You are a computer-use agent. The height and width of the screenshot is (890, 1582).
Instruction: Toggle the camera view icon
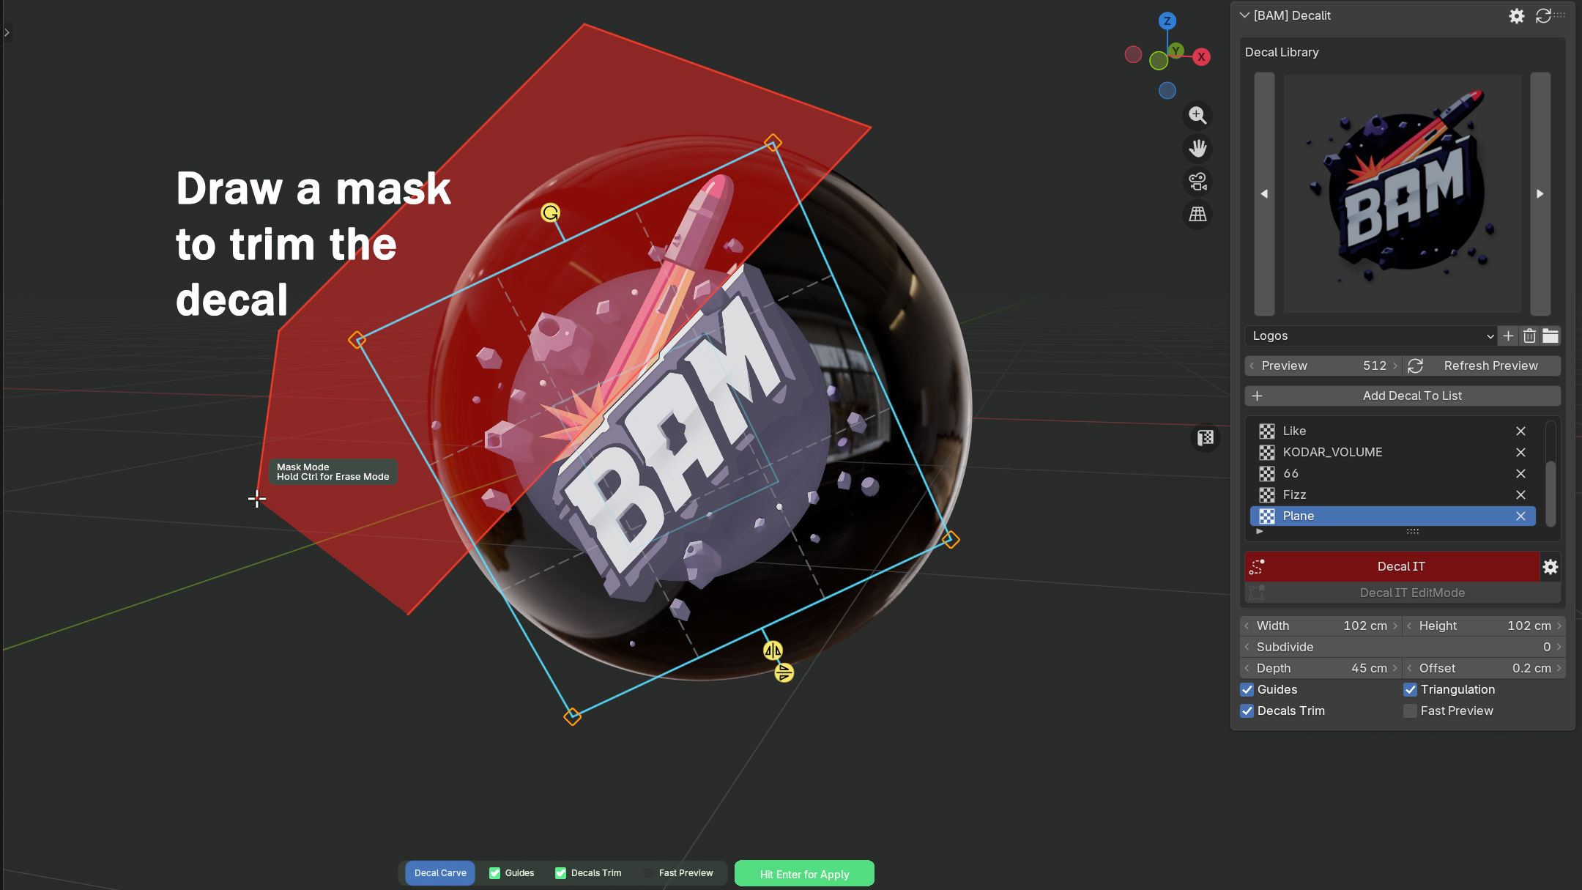coord(1197,182)
